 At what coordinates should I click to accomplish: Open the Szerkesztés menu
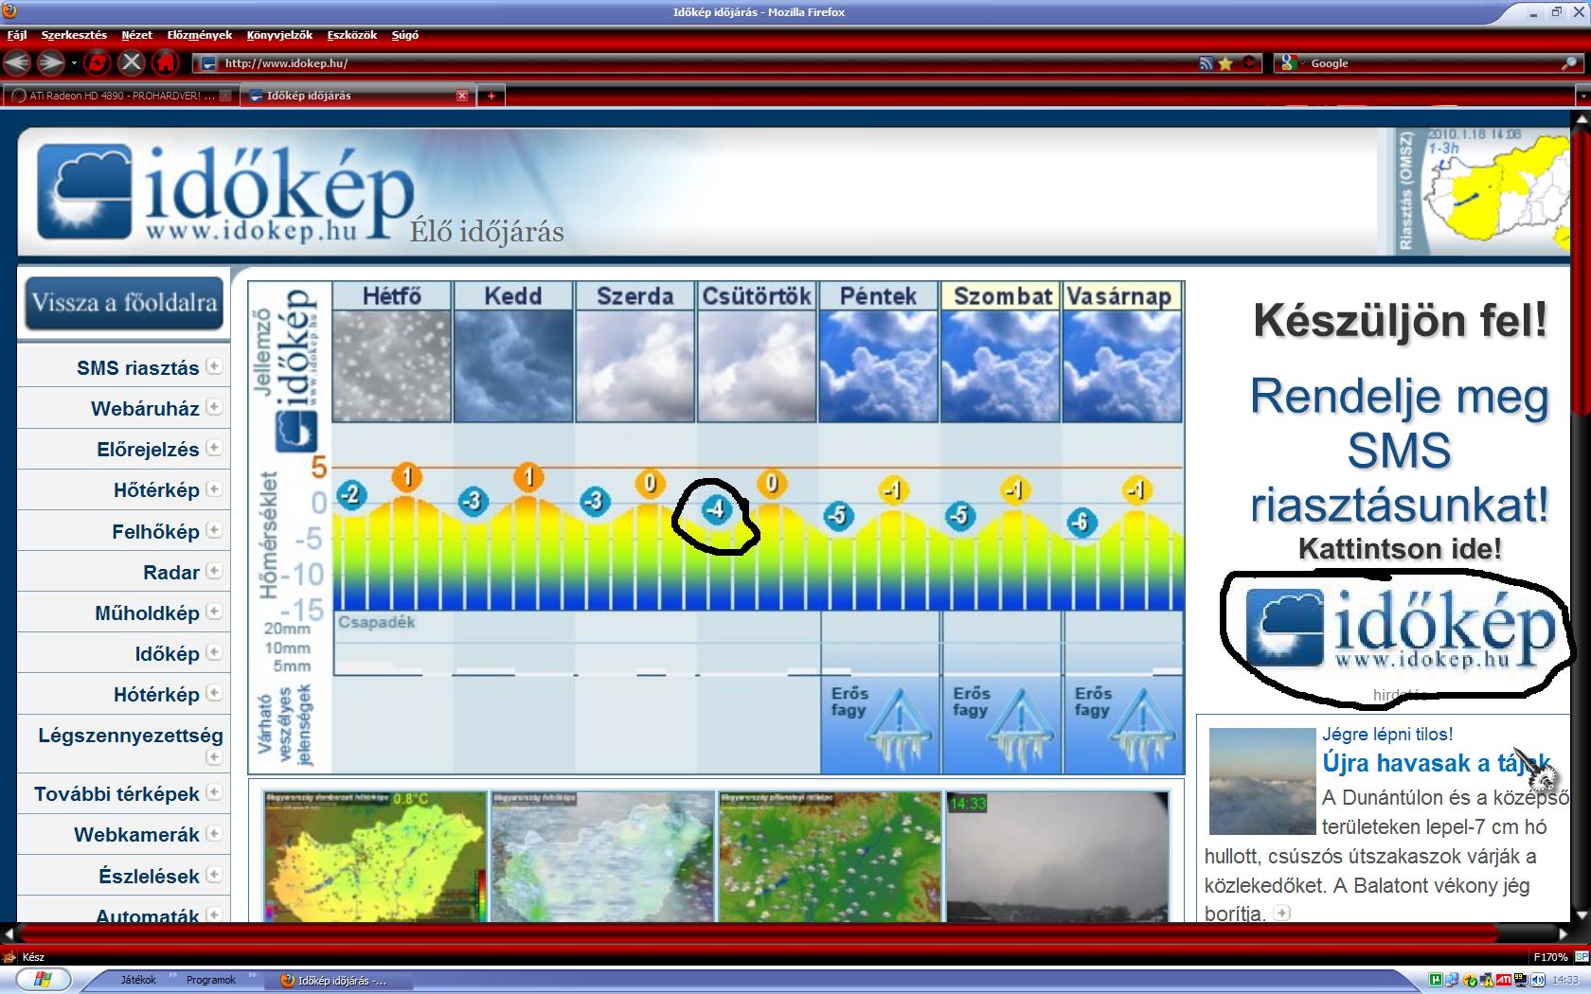click(74, 35)
